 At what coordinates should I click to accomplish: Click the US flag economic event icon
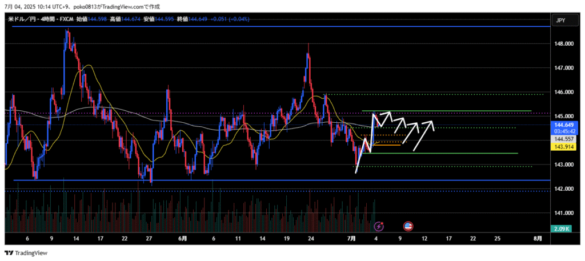pos(408,227)
